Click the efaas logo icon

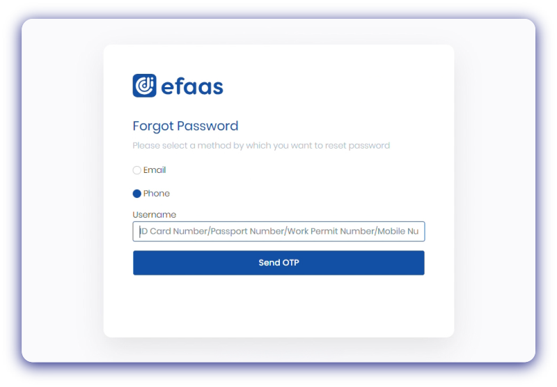click(144, 86)
